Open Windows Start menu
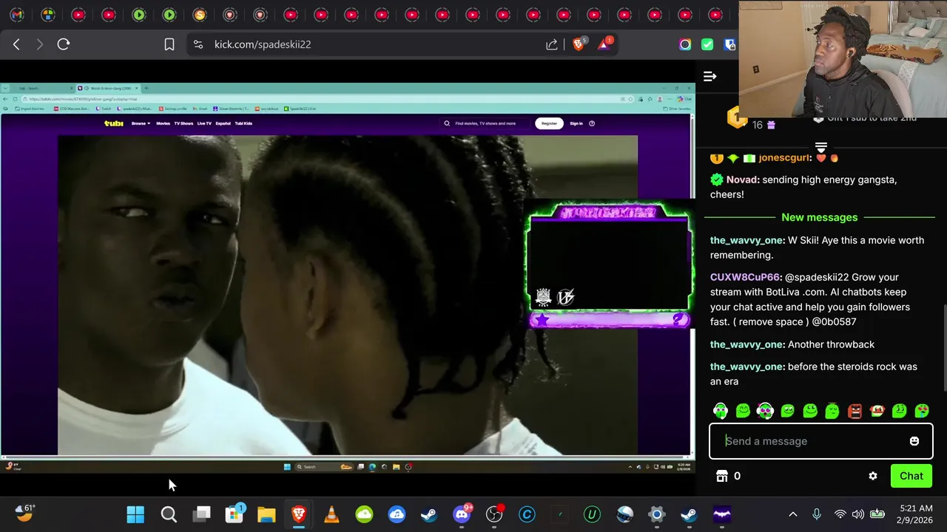The height and width of the screenshot is (532, 947). 135,514
